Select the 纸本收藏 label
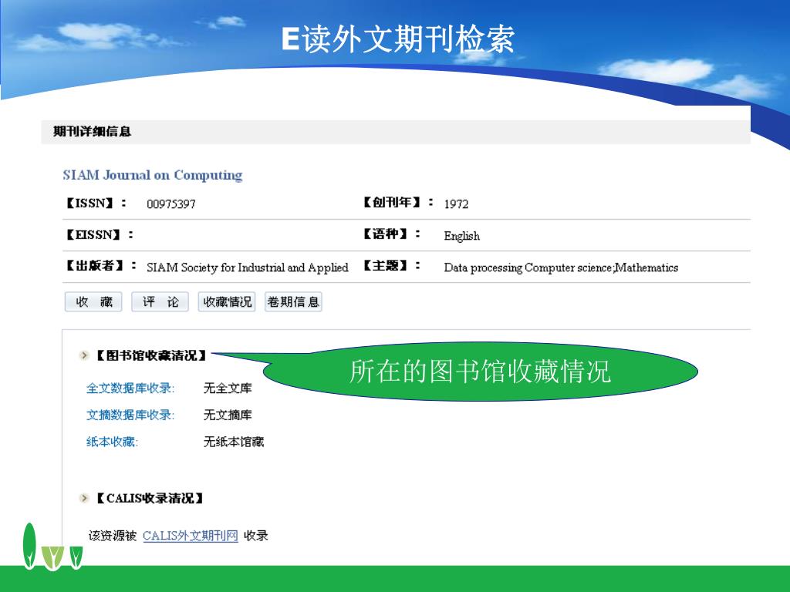Screen dimensions: 790x592 (x=112, y=442)
